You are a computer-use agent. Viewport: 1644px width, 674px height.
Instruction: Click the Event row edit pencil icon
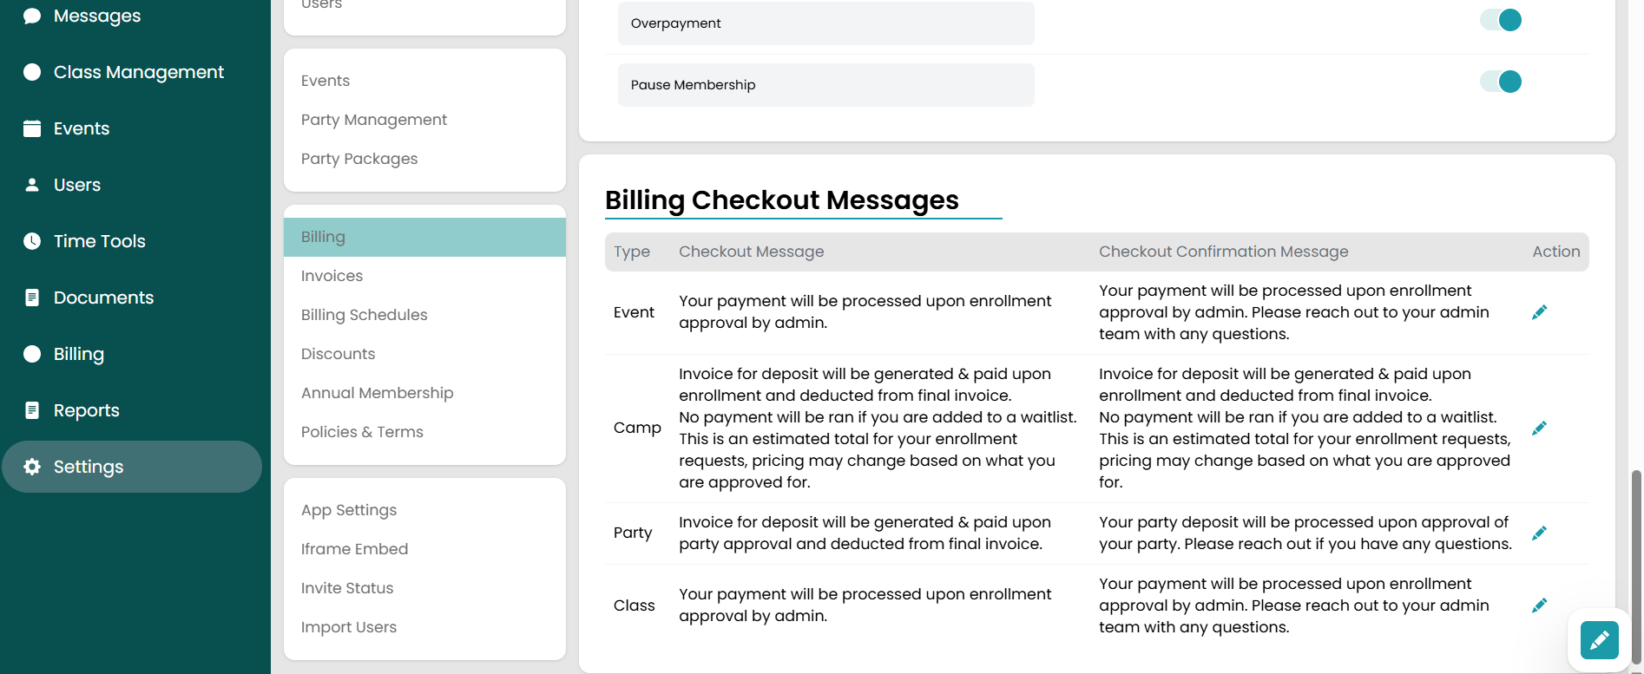[x=1539, y=312]
